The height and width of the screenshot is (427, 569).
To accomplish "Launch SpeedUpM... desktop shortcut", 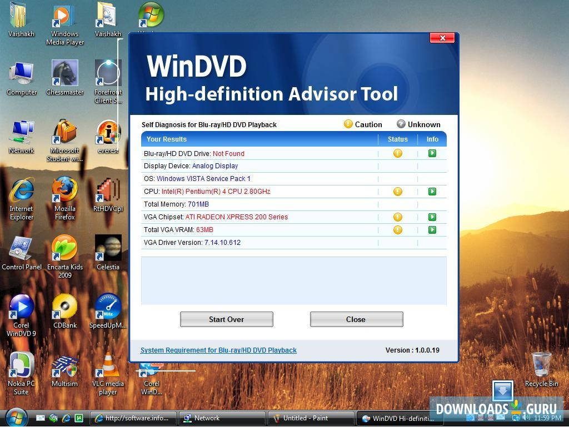I will 108,312.
